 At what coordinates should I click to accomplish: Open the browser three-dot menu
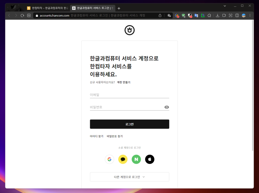click(250, 15)
